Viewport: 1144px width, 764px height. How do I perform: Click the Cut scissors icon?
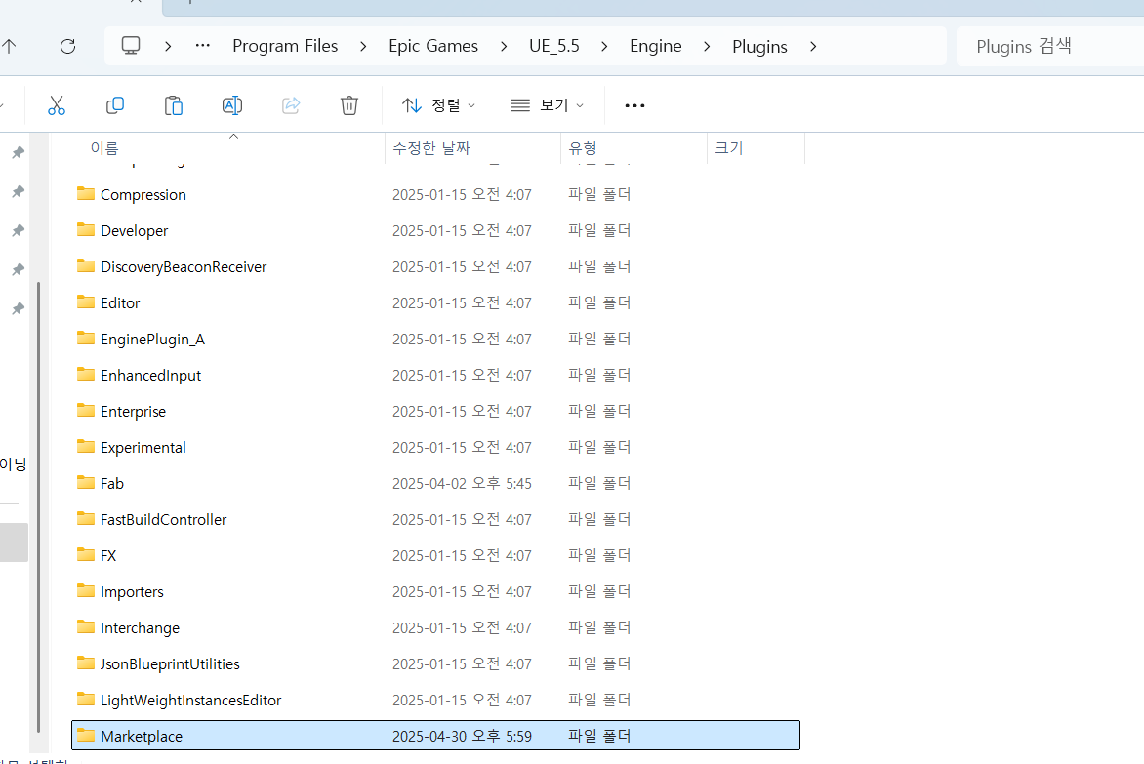[x=57, y=105]
